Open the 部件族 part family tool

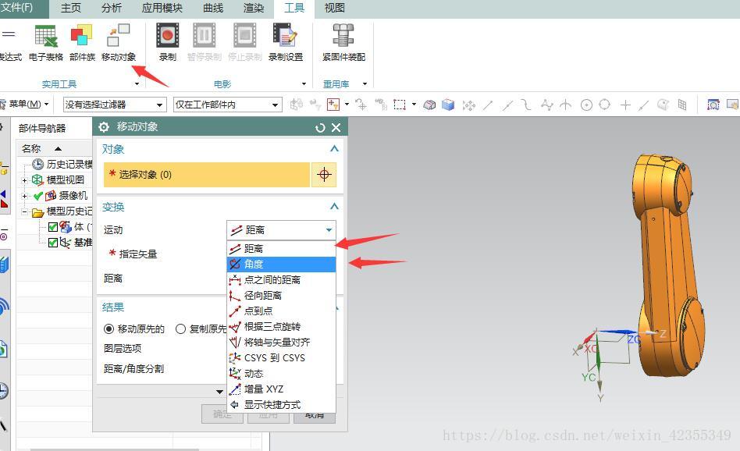[82, 42]
